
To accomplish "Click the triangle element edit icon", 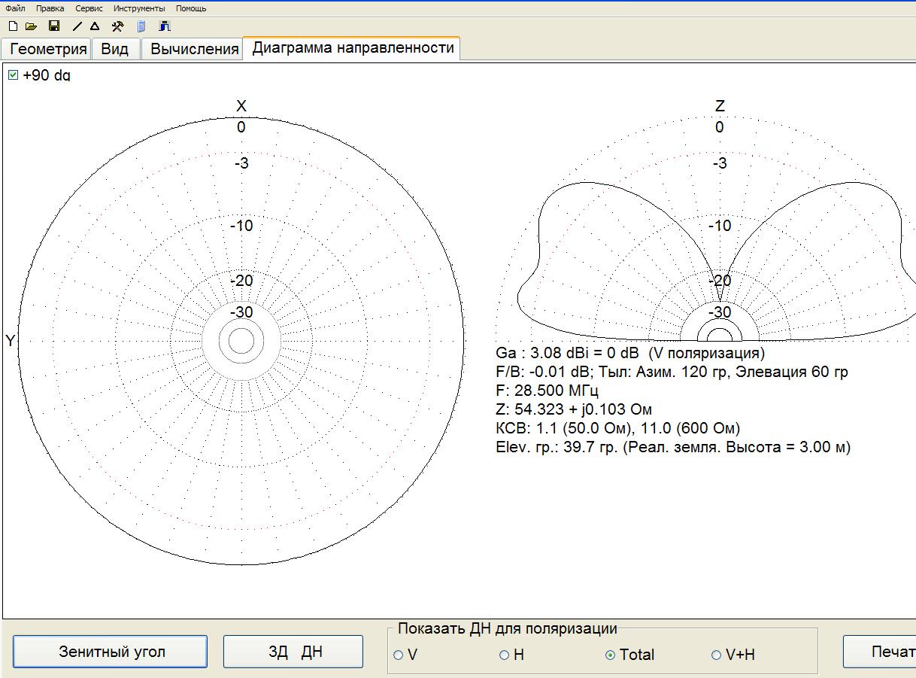I will [95, 26].
